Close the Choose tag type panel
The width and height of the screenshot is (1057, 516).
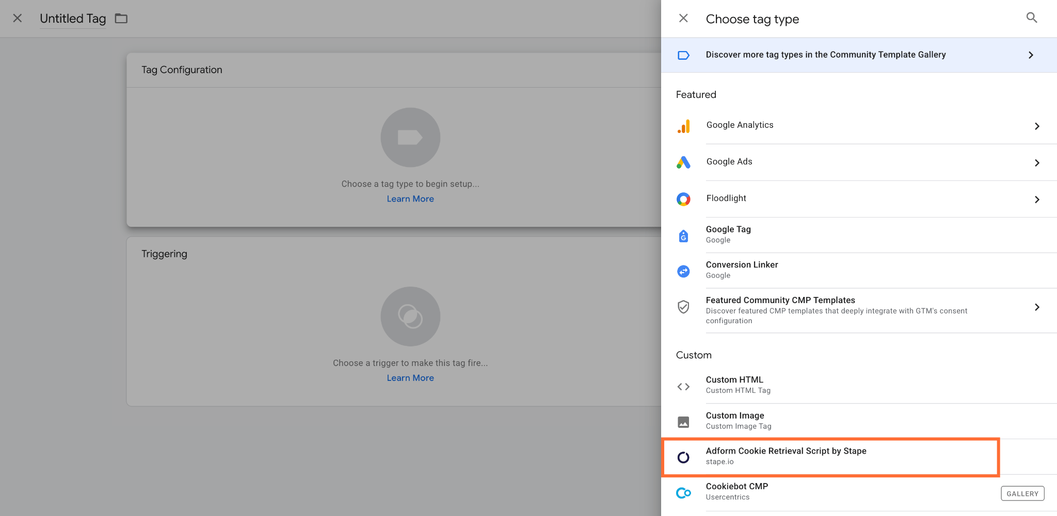(683, 19)
